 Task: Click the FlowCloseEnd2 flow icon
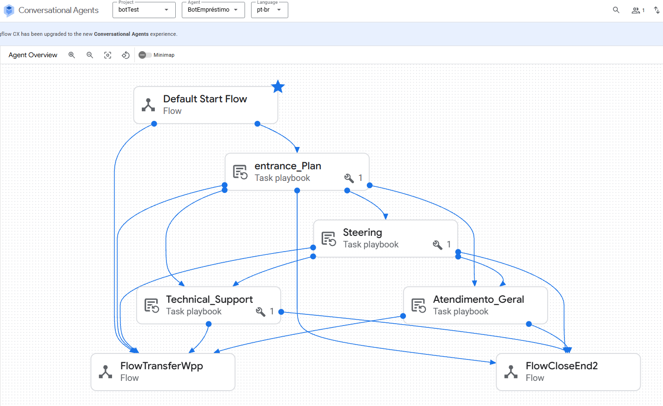511,372
